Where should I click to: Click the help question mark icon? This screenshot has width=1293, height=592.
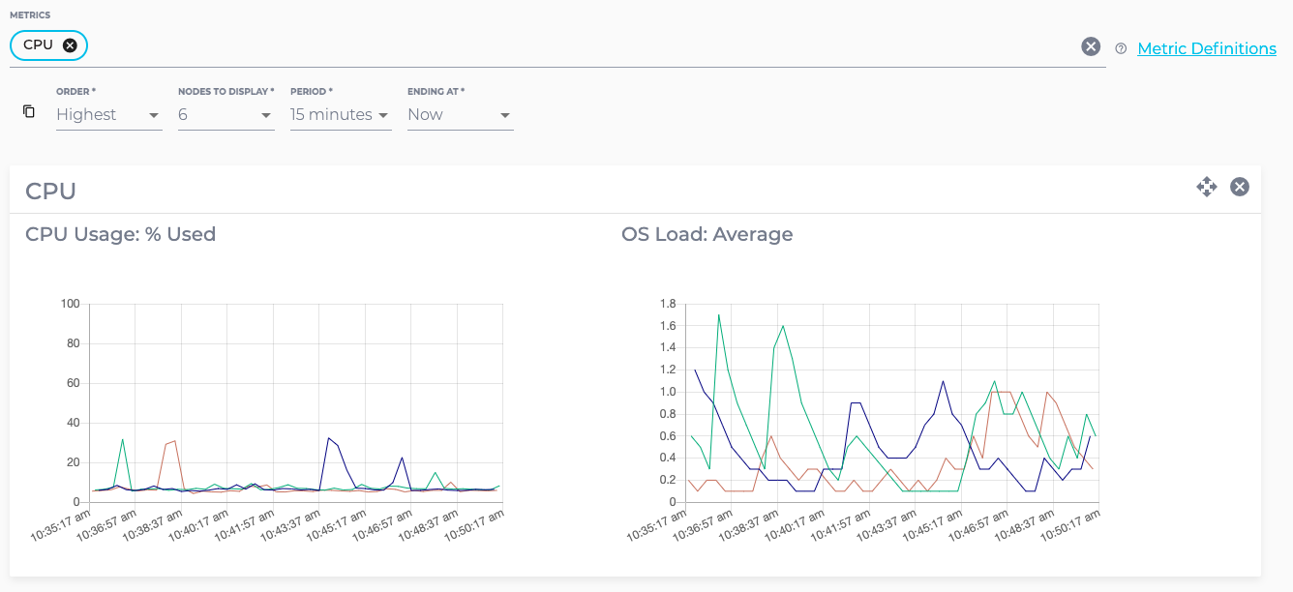[x=1121, y=48]
